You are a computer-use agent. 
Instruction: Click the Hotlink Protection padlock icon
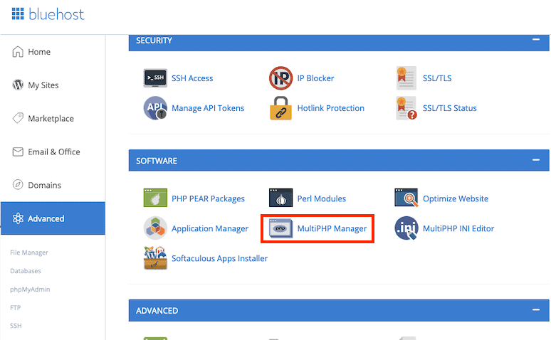tap(280, 108)
